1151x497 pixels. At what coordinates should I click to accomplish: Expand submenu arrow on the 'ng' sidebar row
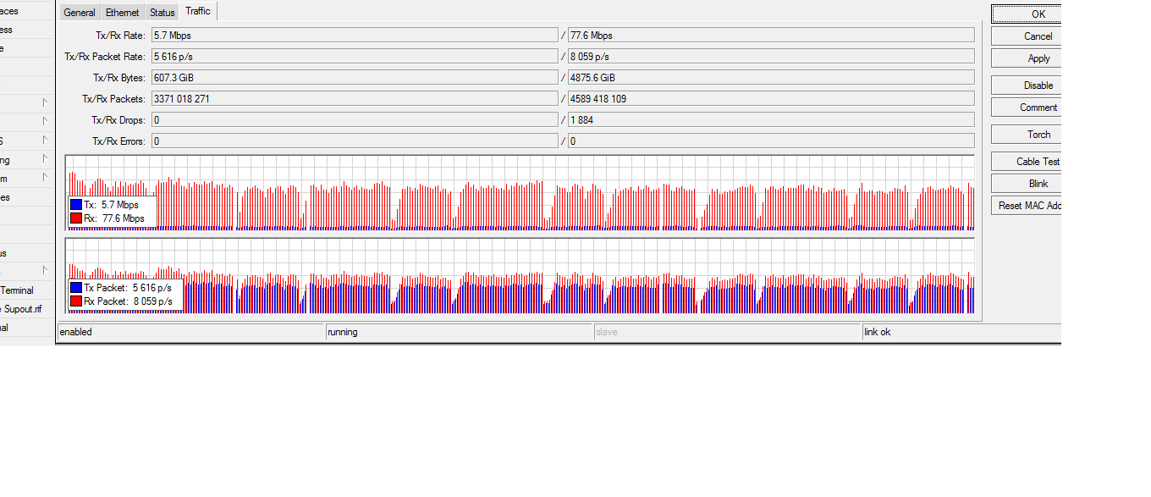coord(46,159)
